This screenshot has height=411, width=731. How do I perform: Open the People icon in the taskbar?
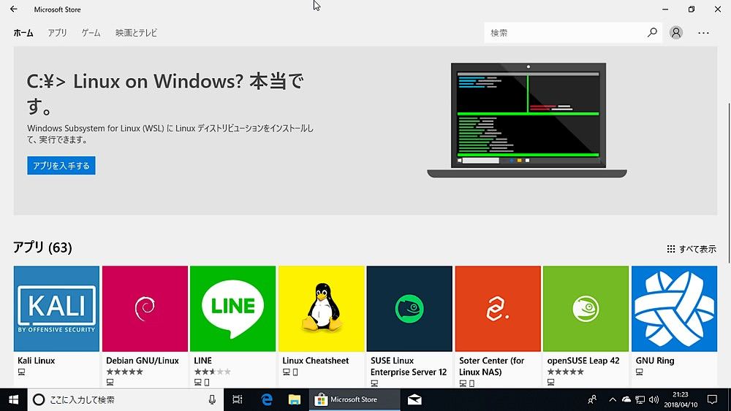(592, 399)
